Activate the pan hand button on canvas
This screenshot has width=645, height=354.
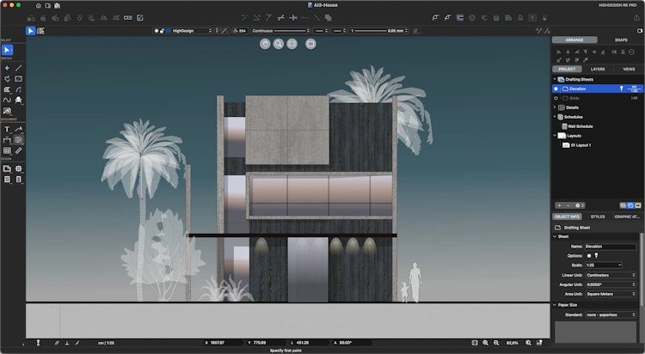264,42
